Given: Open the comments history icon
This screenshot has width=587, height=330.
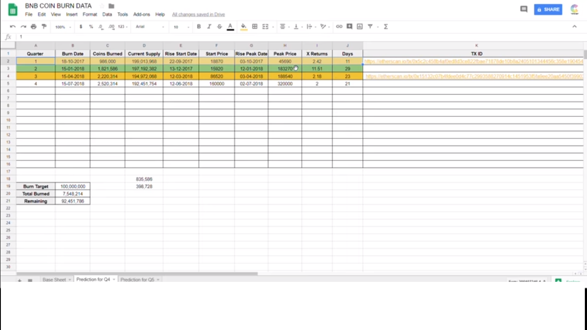Looking at the screenshot, I should 524,9.
